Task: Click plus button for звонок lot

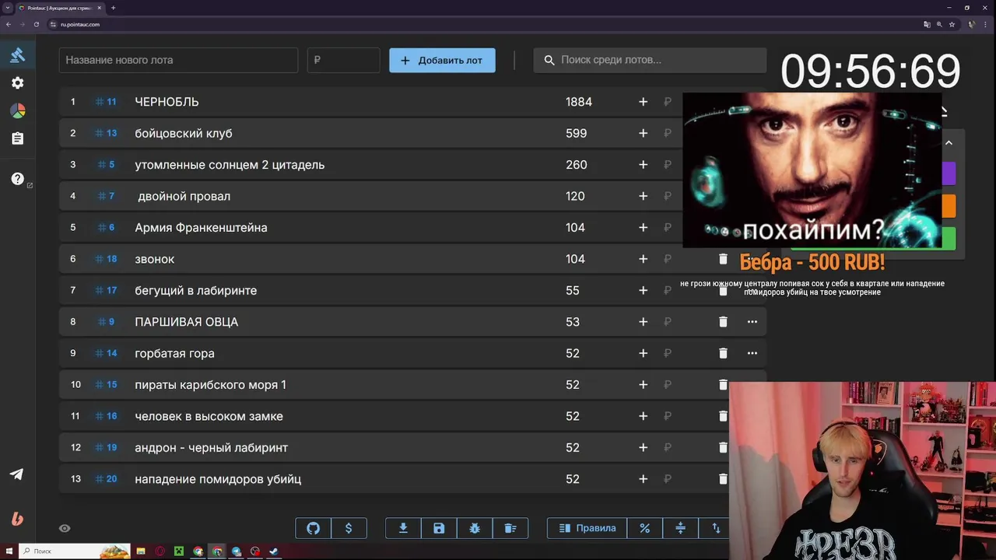Action: (x=643, y=259)
